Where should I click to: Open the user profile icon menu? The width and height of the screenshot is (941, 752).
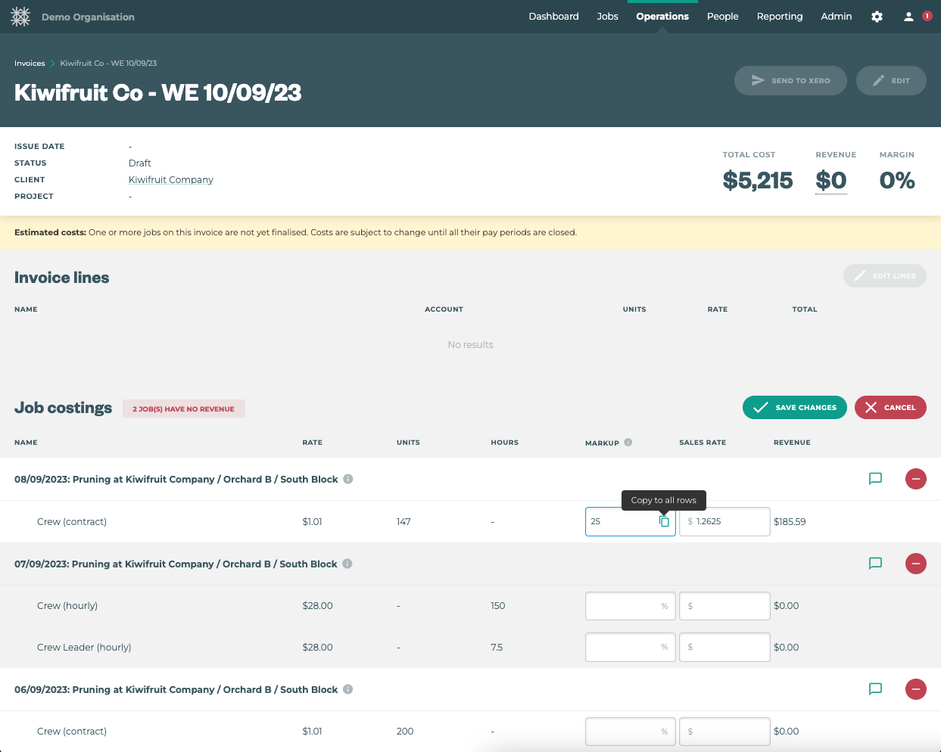pyautogui.click(x=908, y=17)
